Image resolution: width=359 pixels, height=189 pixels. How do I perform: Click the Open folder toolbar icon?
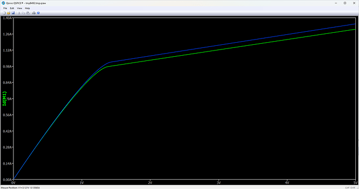8,13
